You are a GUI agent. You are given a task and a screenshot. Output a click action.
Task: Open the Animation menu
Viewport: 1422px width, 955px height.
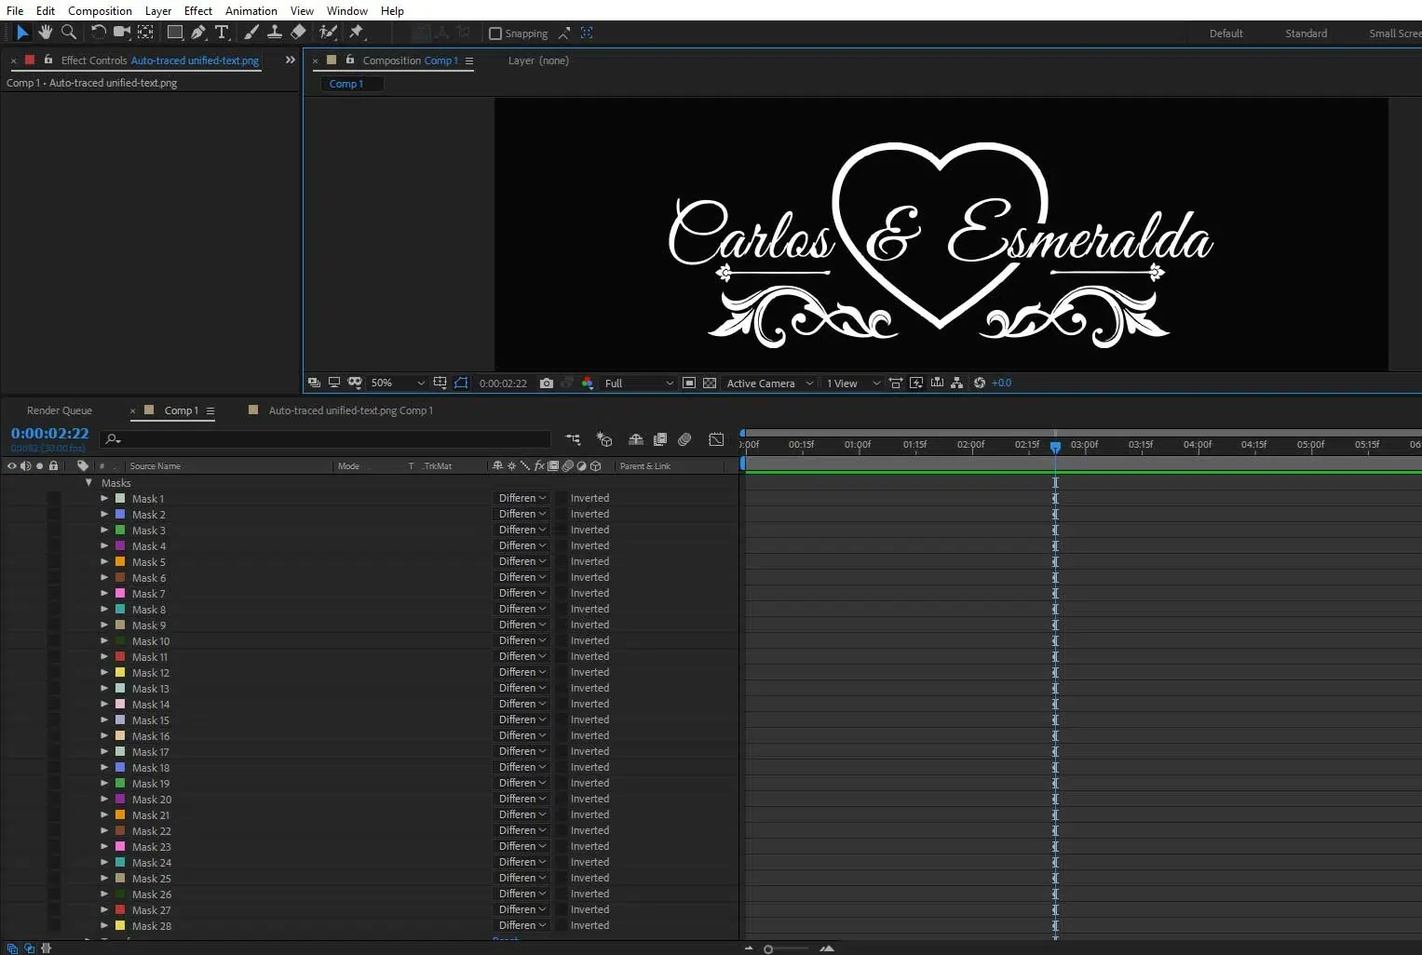[x=251, y=10]
